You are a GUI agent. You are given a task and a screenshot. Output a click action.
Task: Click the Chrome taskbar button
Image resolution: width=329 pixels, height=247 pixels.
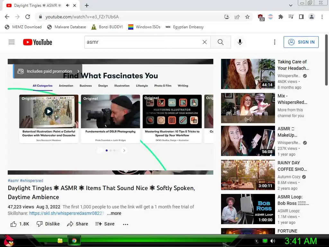pos(74,241)
